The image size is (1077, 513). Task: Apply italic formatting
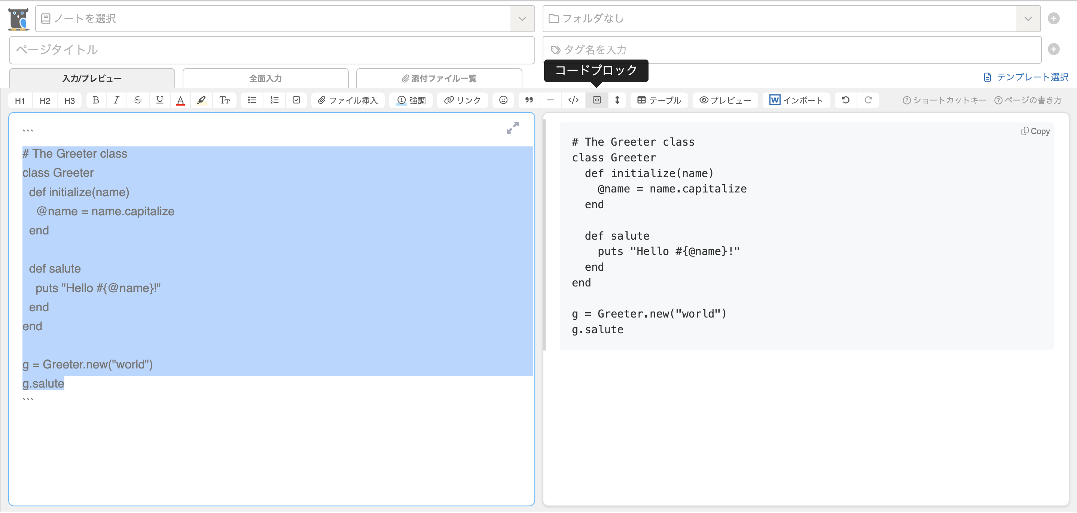pyautogui.click(x=117, y=100)
